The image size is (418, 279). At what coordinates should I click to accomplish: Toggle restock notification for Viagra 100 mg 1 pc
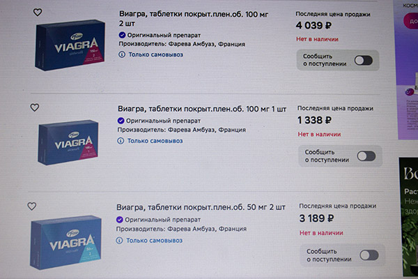click(x=366, y=156)
